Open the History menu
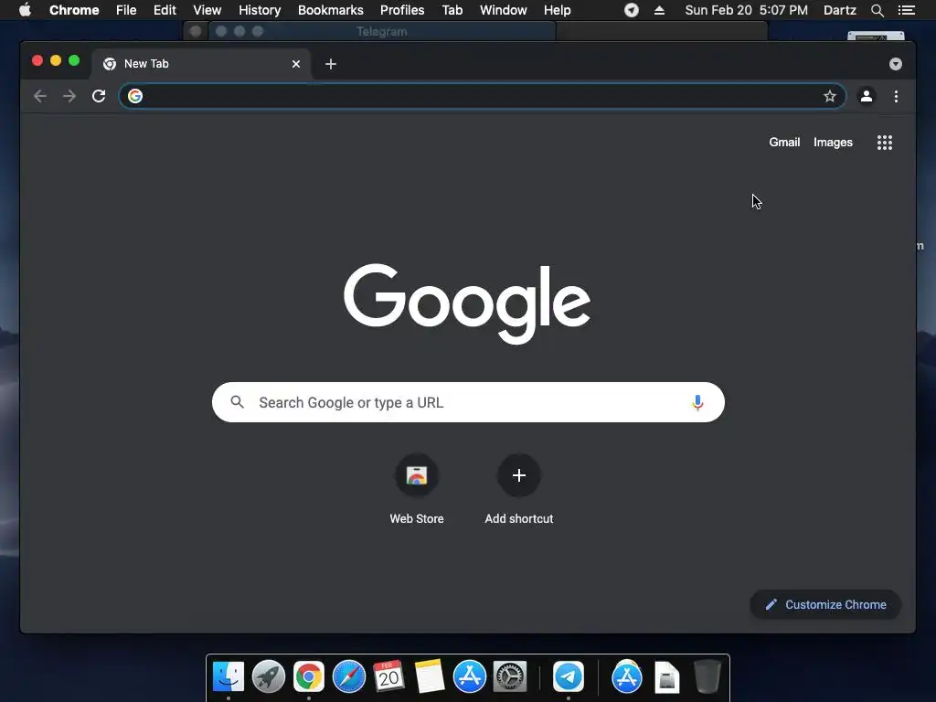This screenshot has width=936, height=702. [260, 10]
